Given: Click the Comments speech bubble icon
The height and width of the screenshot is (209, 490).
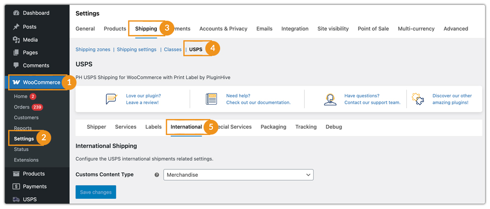Looking at the screenshot, I should coord(16,66).
